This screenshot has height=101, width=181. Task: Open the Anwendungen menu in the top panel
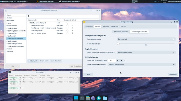(x=7, y=1)
